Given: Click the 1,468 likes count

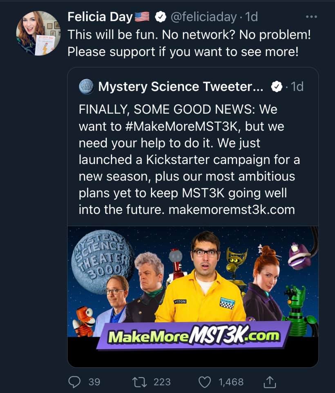Looking at the screenshot, I should point(231,382).
